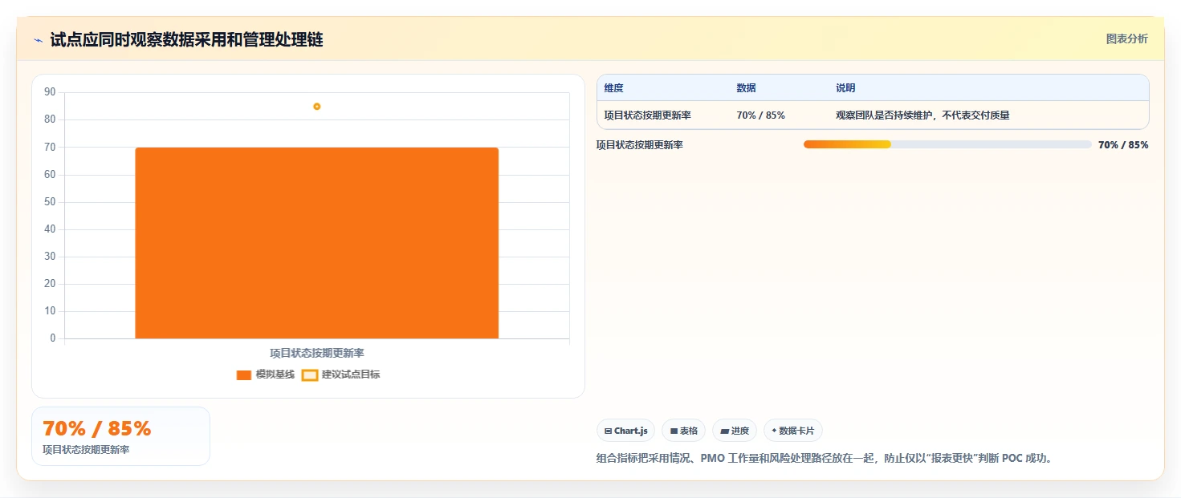Click the 项目状态按期更新率 table cell

click(x=648, y=115)
